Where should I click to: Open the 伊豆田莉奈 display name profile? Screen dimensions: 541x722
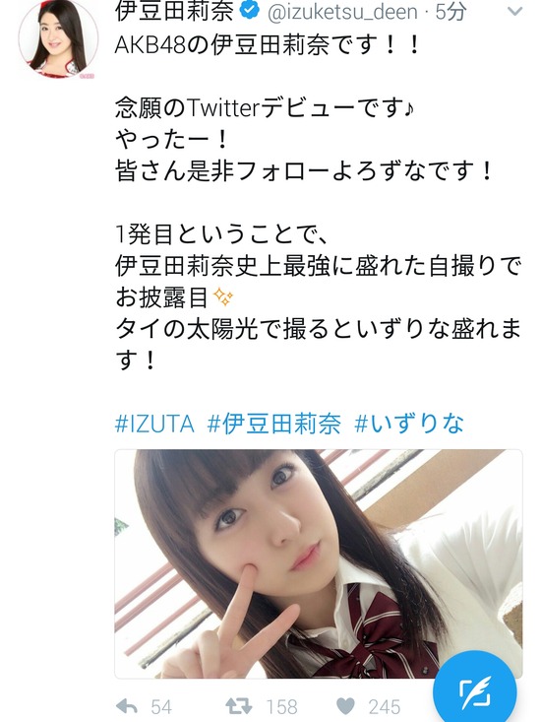[174, 10]
